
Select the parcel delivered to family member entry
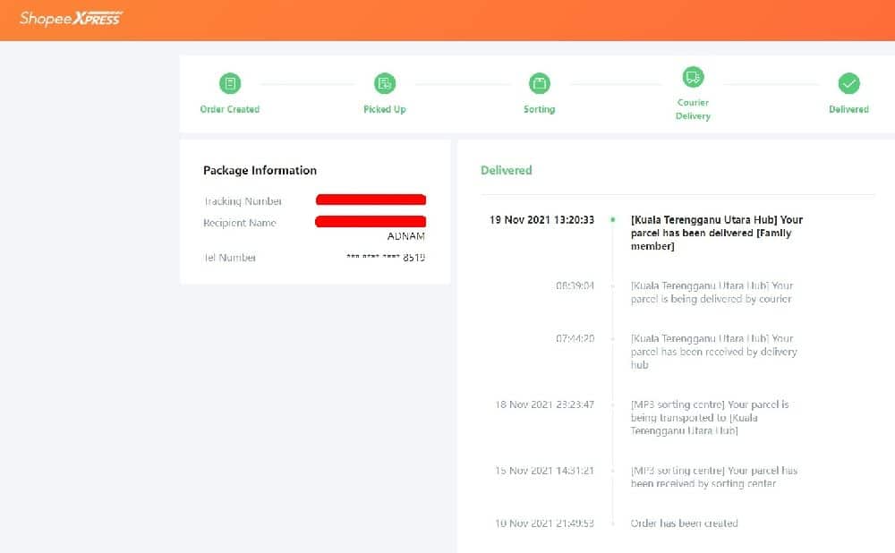click(x=716, y=233)
